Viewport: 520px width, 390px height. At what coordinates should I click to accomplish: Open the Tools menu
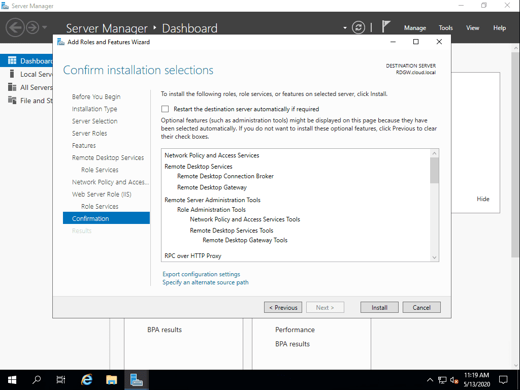tap(445, 27)
